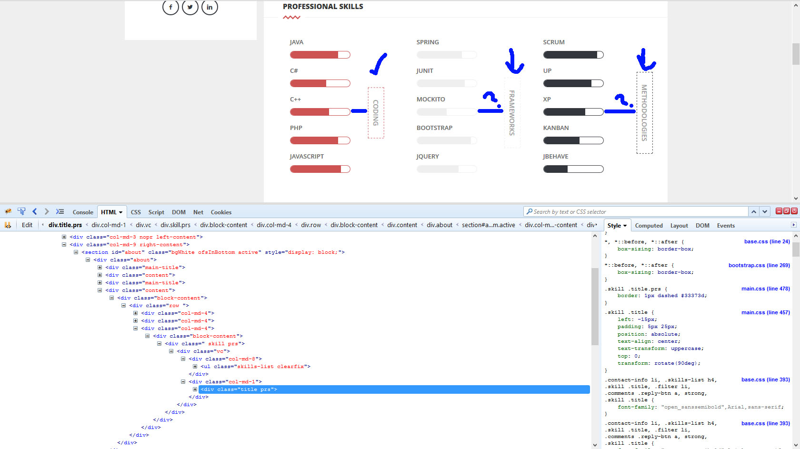This screenshot has width=800, height=449.
Task: Click the code inspector icon beside Edit
Action: pyautogui.click(x=8, y=225)
